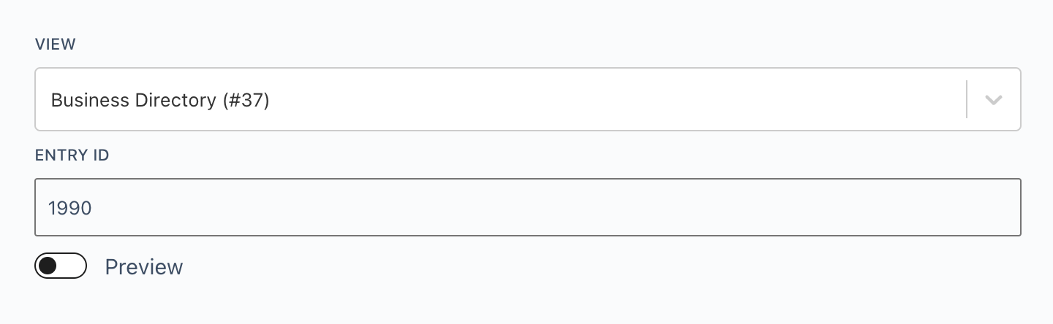This screenshot has height=324, width=1053.
Task: Click the chevron arrow in the View dropdown
Action: [993, 100]
